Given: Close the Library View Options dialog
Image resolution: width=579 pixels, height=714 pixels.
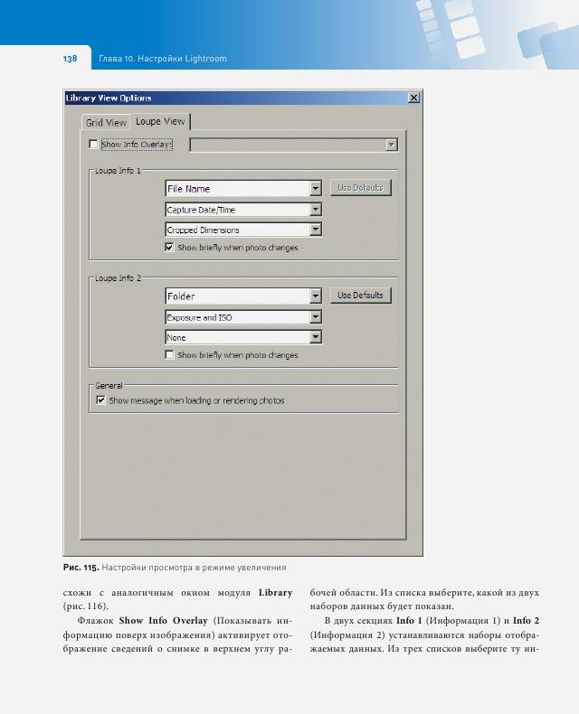Looking at the screenshot, I should 414,98.
